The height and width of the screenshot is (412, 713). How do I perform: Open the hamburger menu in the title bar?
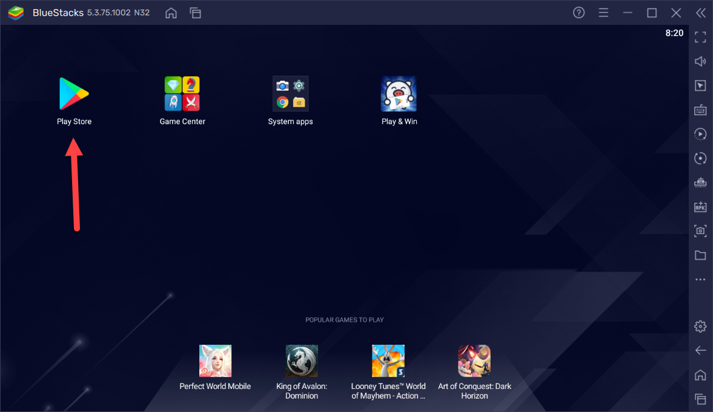(603, 13)
